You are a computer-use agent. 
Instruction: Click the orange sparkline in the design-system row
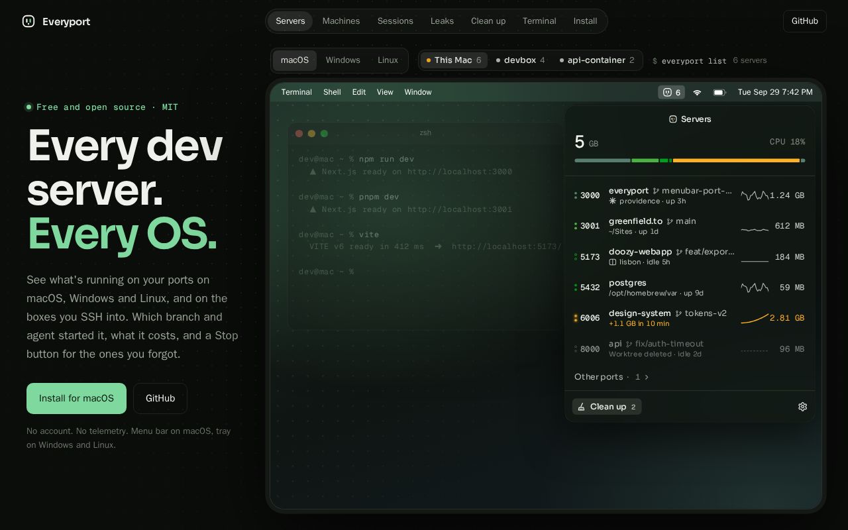pyautogui.click(x=755, y=318)
